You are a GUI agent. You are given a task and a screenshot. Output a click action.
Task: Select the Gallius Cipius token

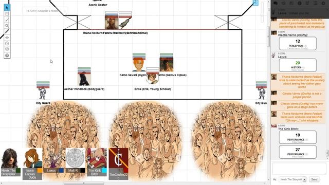167,65
